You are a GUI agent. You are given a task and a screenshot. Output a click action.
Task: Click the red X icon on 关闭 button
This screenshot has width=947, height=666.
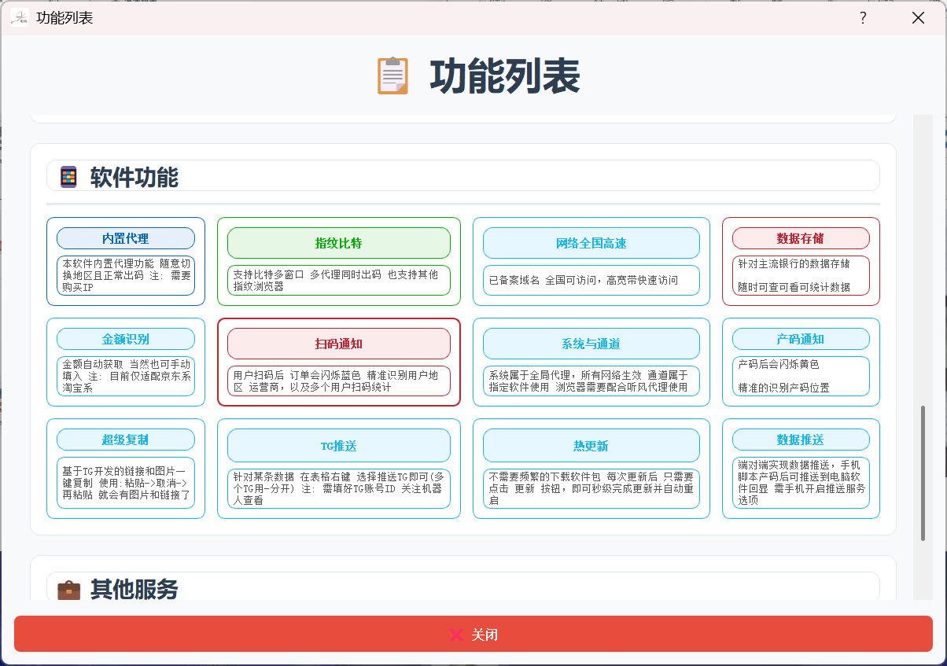[x=455, y=635]
